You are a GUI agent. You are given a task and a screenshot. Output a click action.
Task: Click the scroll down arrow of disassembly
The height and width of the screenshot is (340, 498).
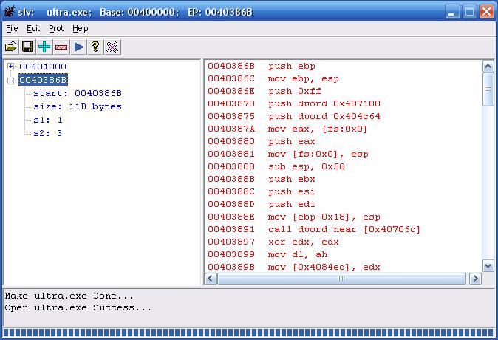click(x=488, y=265)
